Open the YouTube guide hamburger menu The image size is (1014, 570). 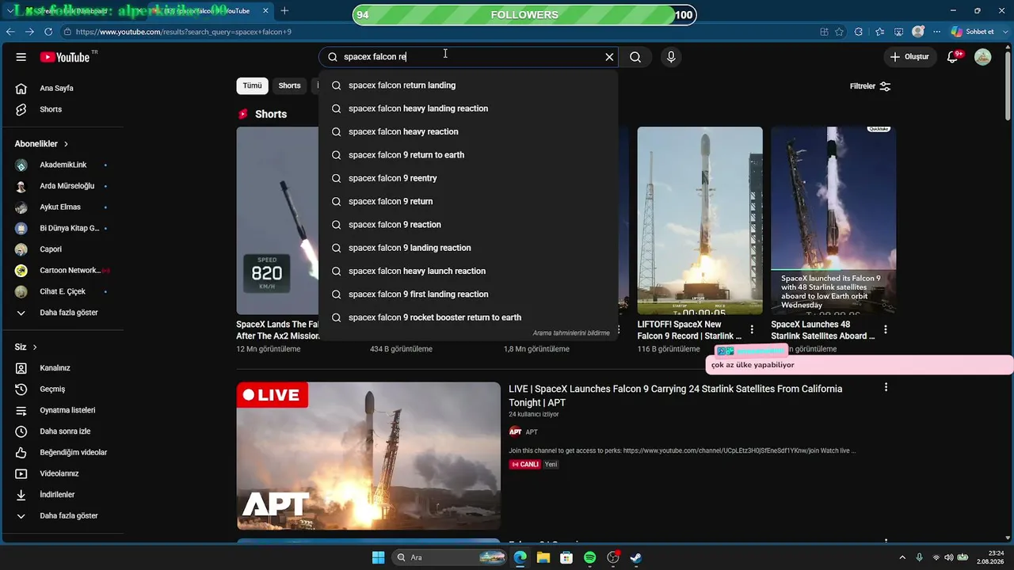(21, 57)
